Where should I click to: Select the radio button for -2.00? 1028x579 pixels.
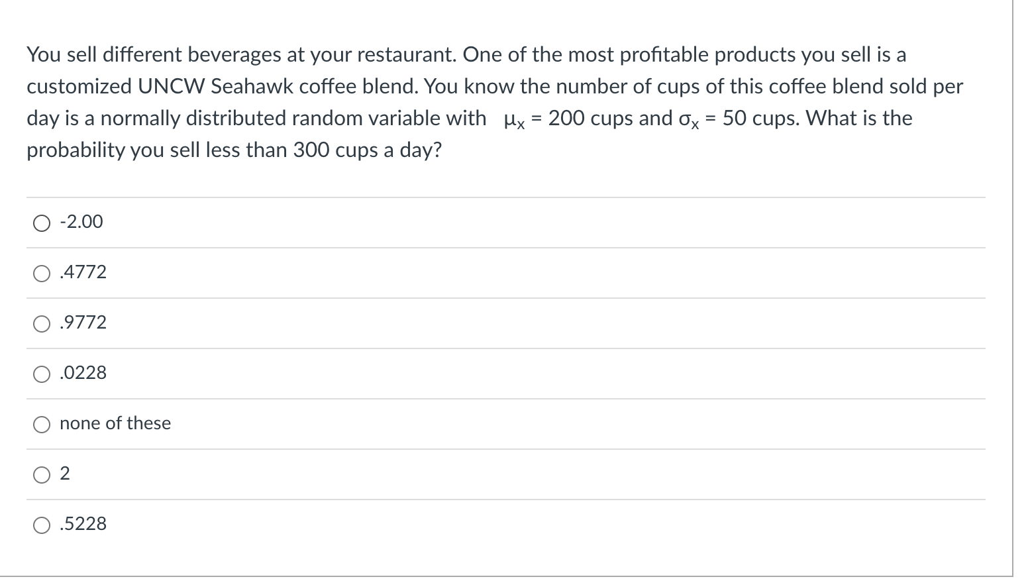pyautogui.click(x=41, y=223)
